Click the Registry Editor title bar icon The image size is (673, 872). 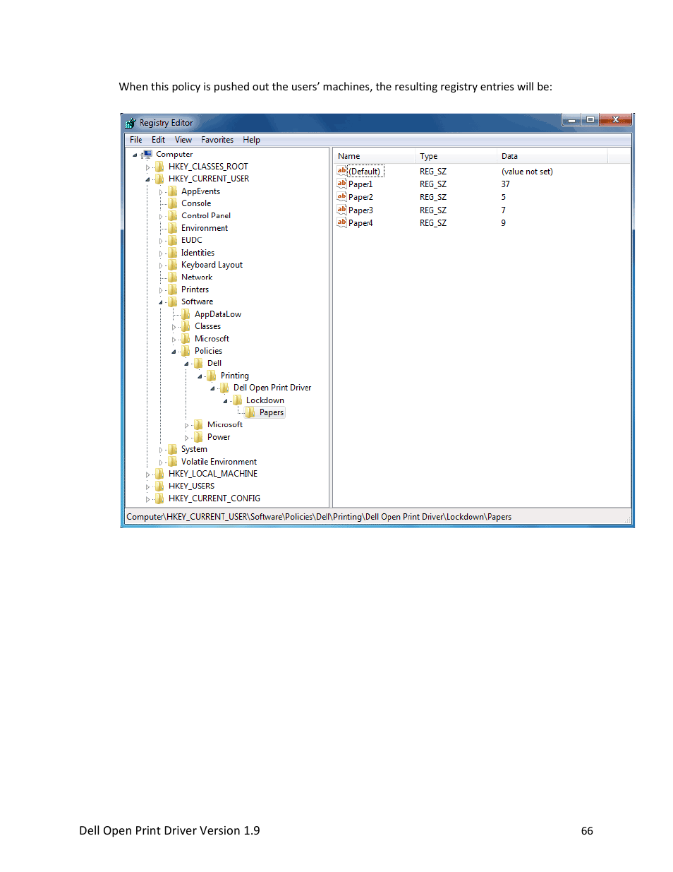pyautogui.click(x=131, y=123)
